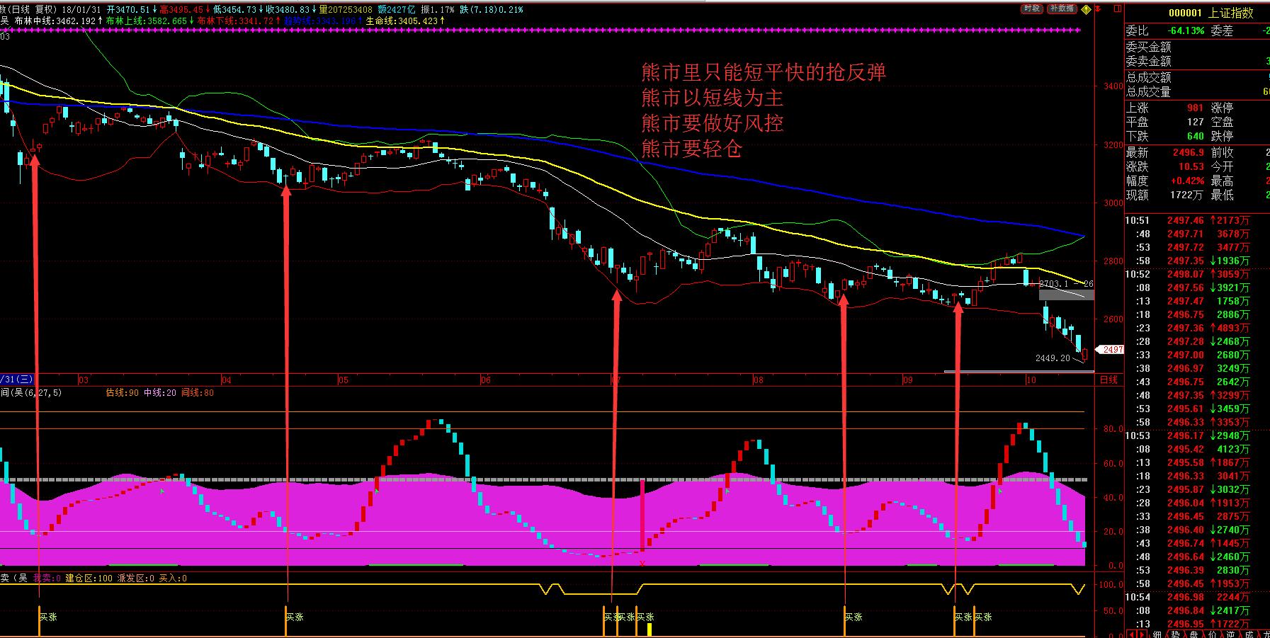Click the 量207253408 volume text
The image size is (1270, 638).
[346, 9]
